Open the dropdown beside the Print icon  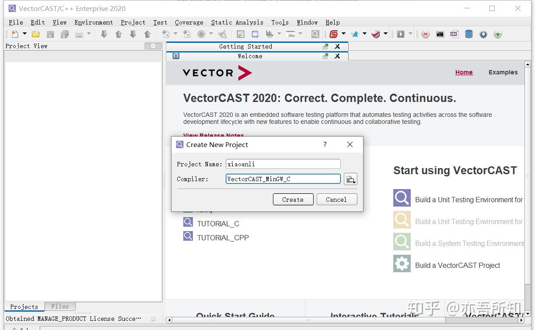coord(88,34)
